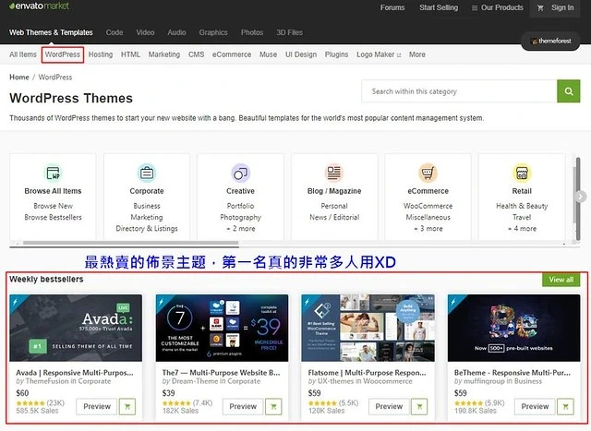Open the shopping cart icon
Image resolution: width=591 pixels, height=431 pixels.
tap(540, 8)
